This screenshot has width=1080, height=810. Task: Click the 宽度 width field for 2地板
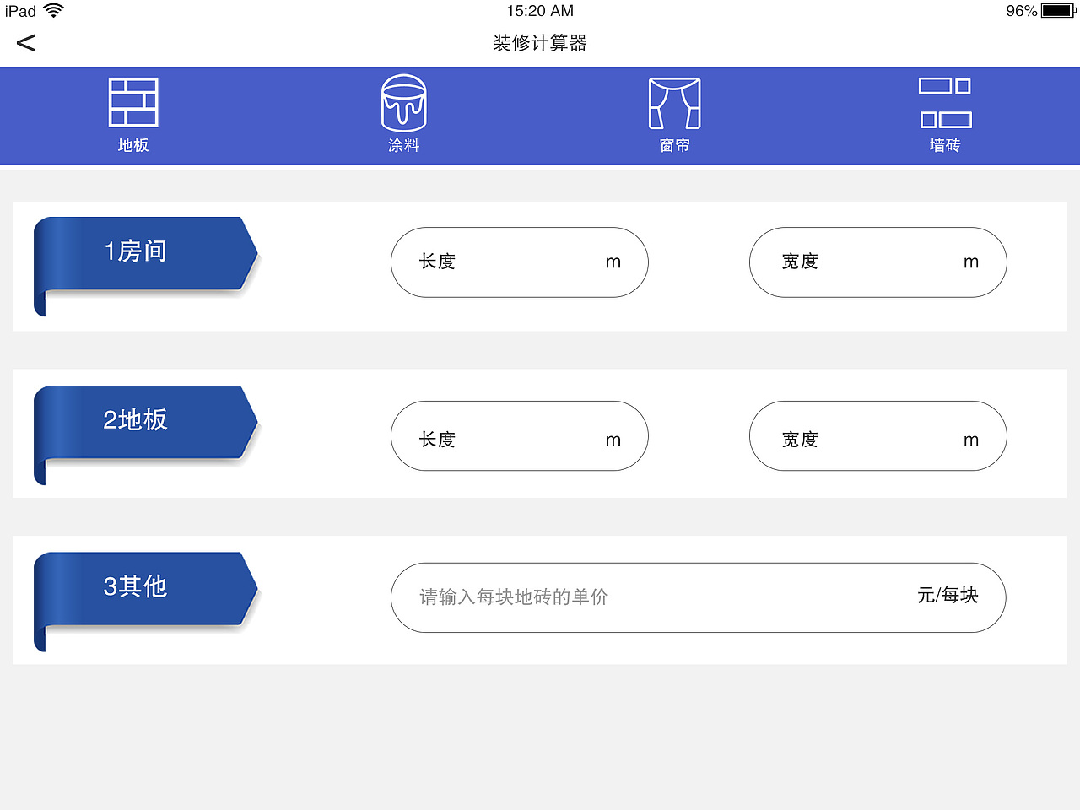click(x=877, y=436)
